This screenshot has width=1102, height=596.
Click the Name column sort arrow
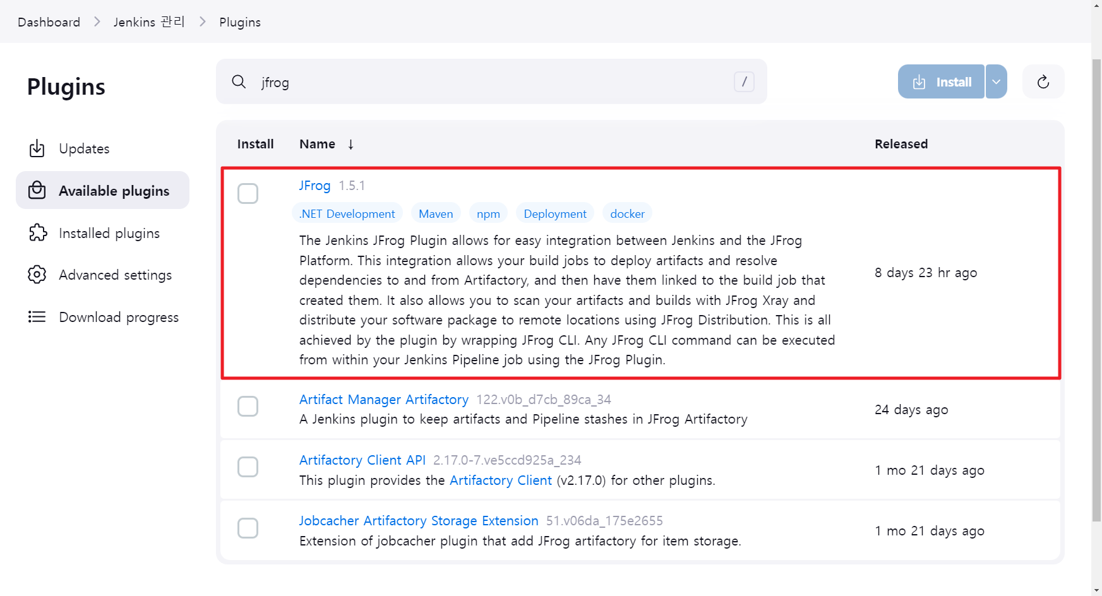(x=350, y=144)
